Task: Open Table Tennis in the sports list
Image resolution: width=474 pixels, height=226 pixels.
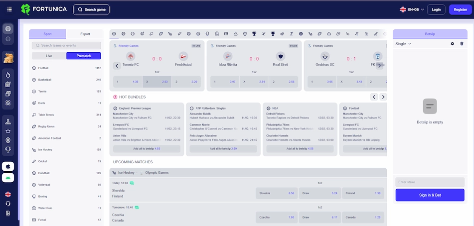Action: tap(66, 114)
